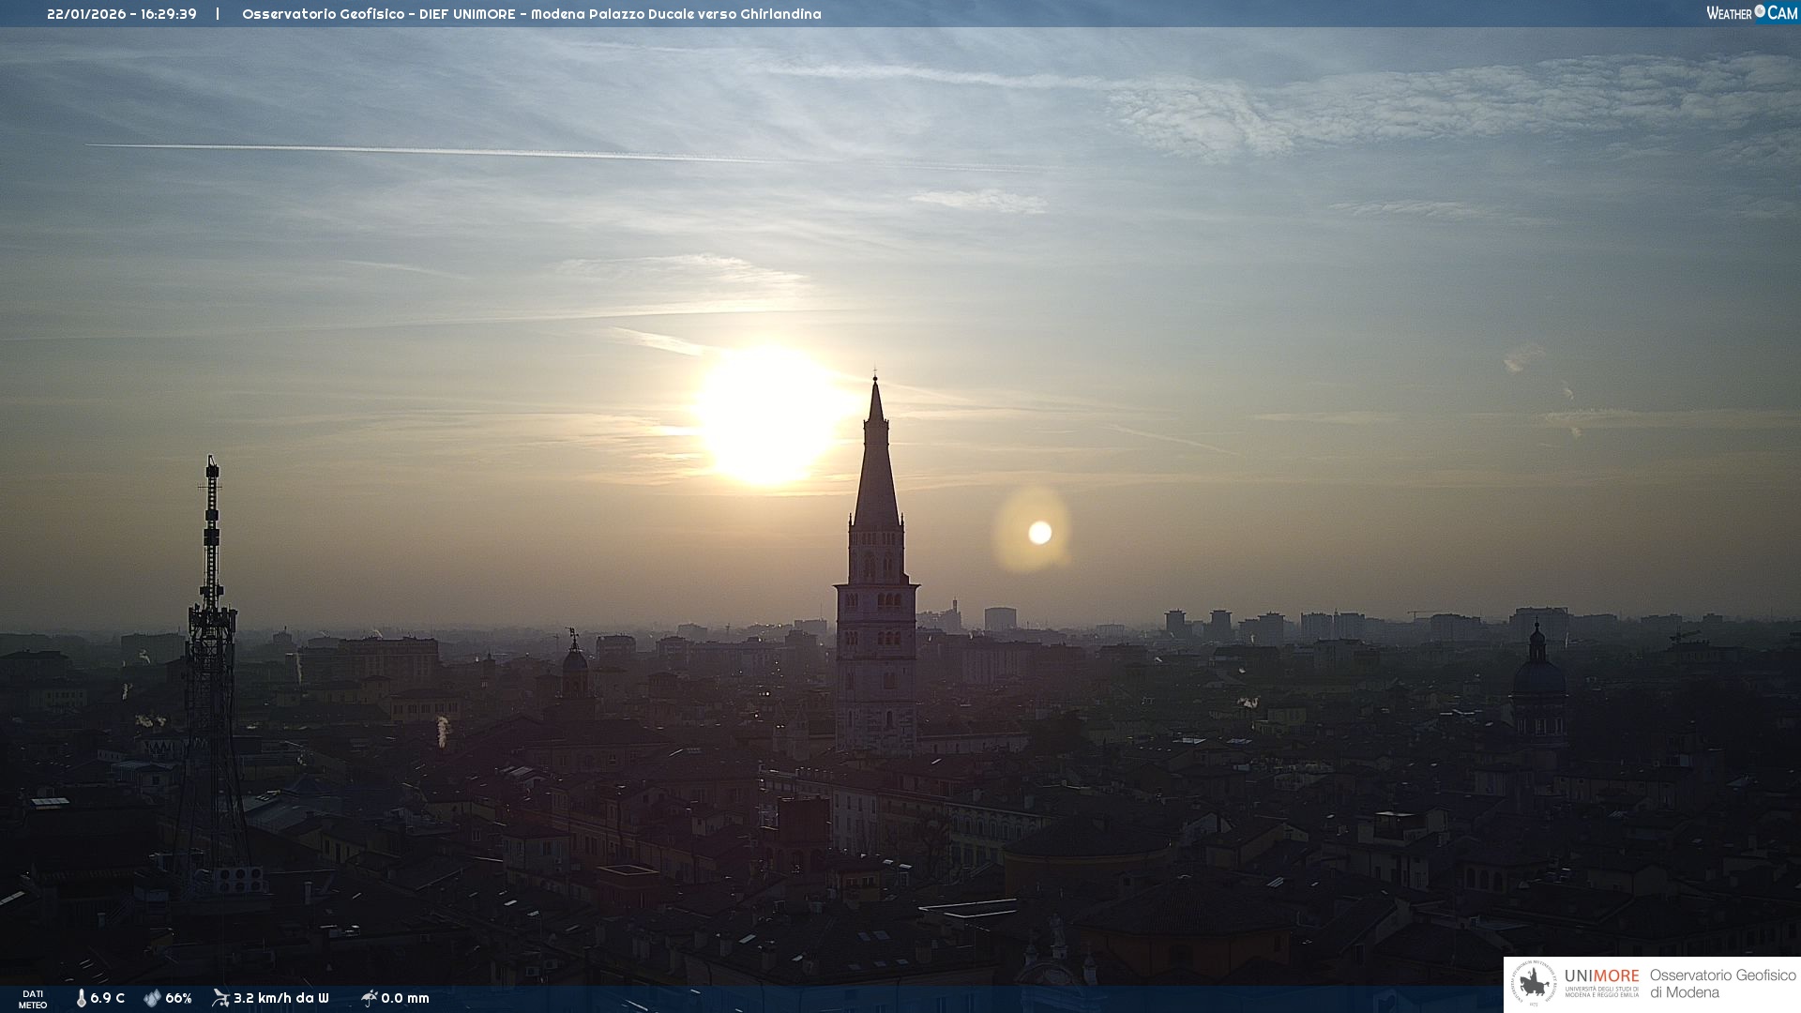
Task: Click the bright sun in the sky
Action: (767, 415)
